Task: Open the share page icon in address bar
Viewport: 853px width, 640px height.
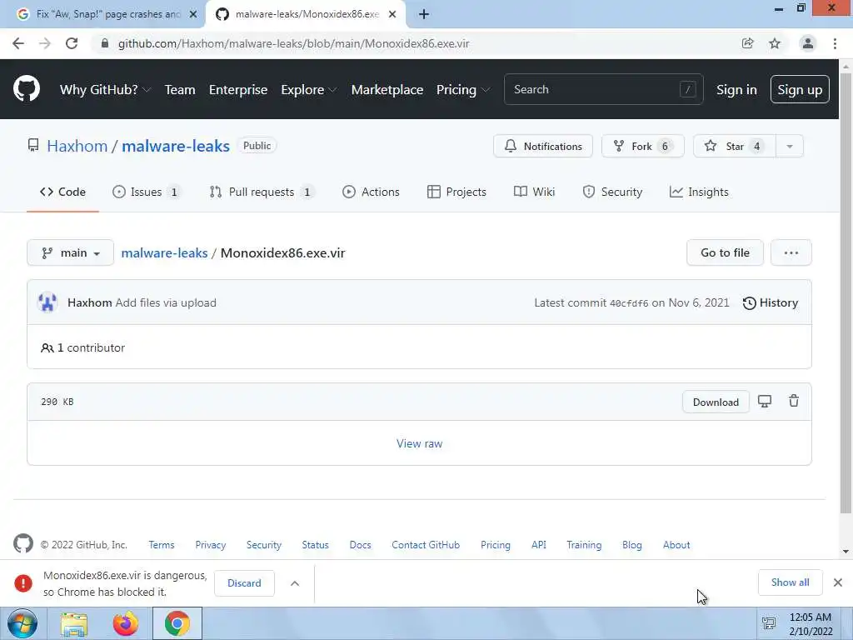Action: [x=748, y=43]
